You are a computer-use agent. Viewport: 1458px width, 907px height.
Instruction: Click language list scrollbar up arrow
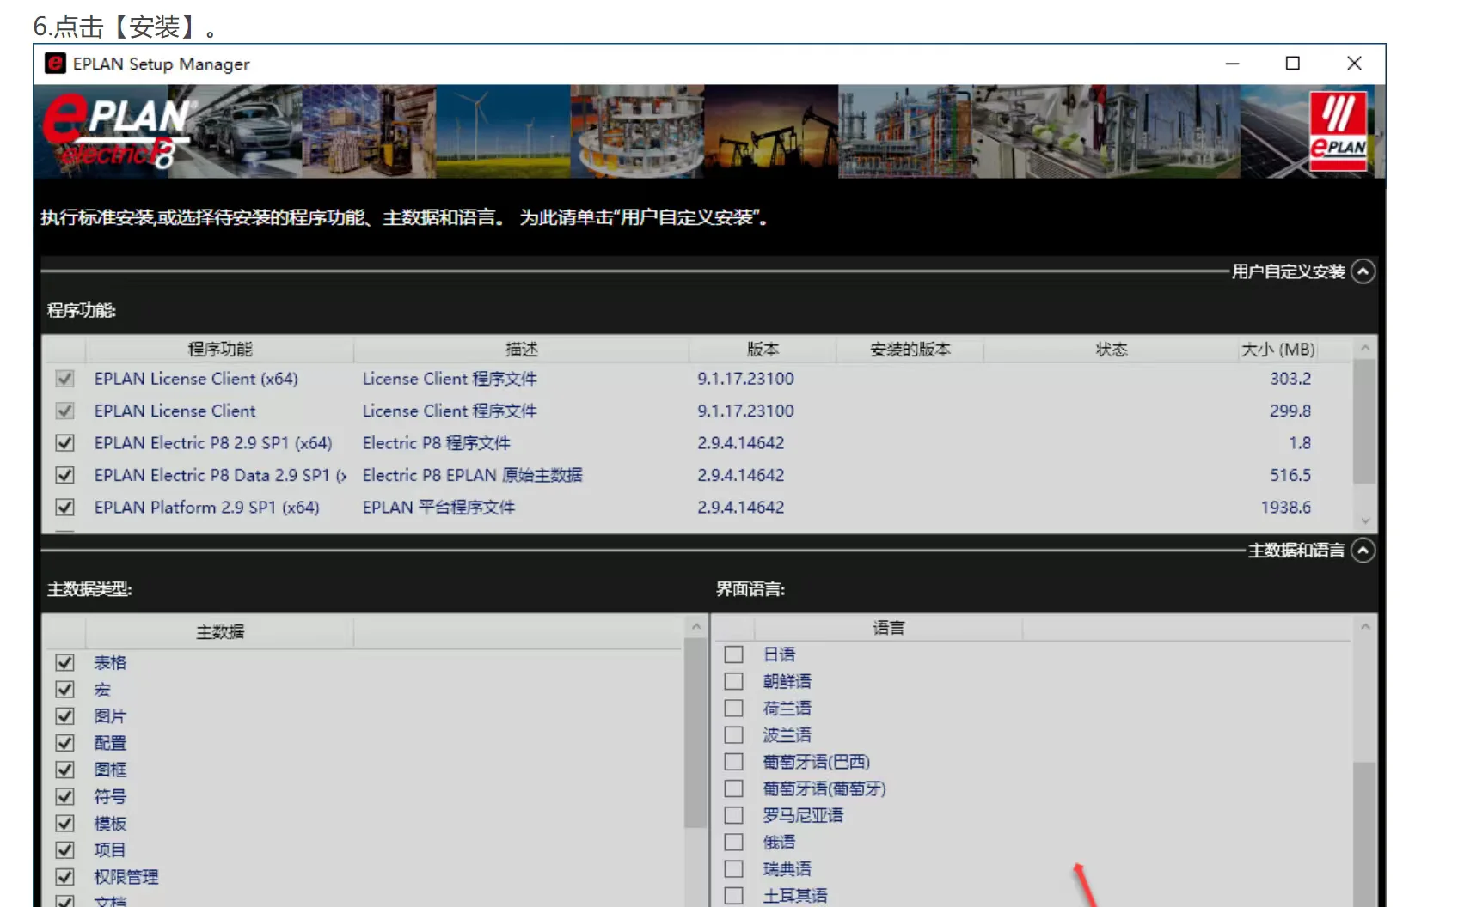pyautogui.click(x=1364, y=627)
